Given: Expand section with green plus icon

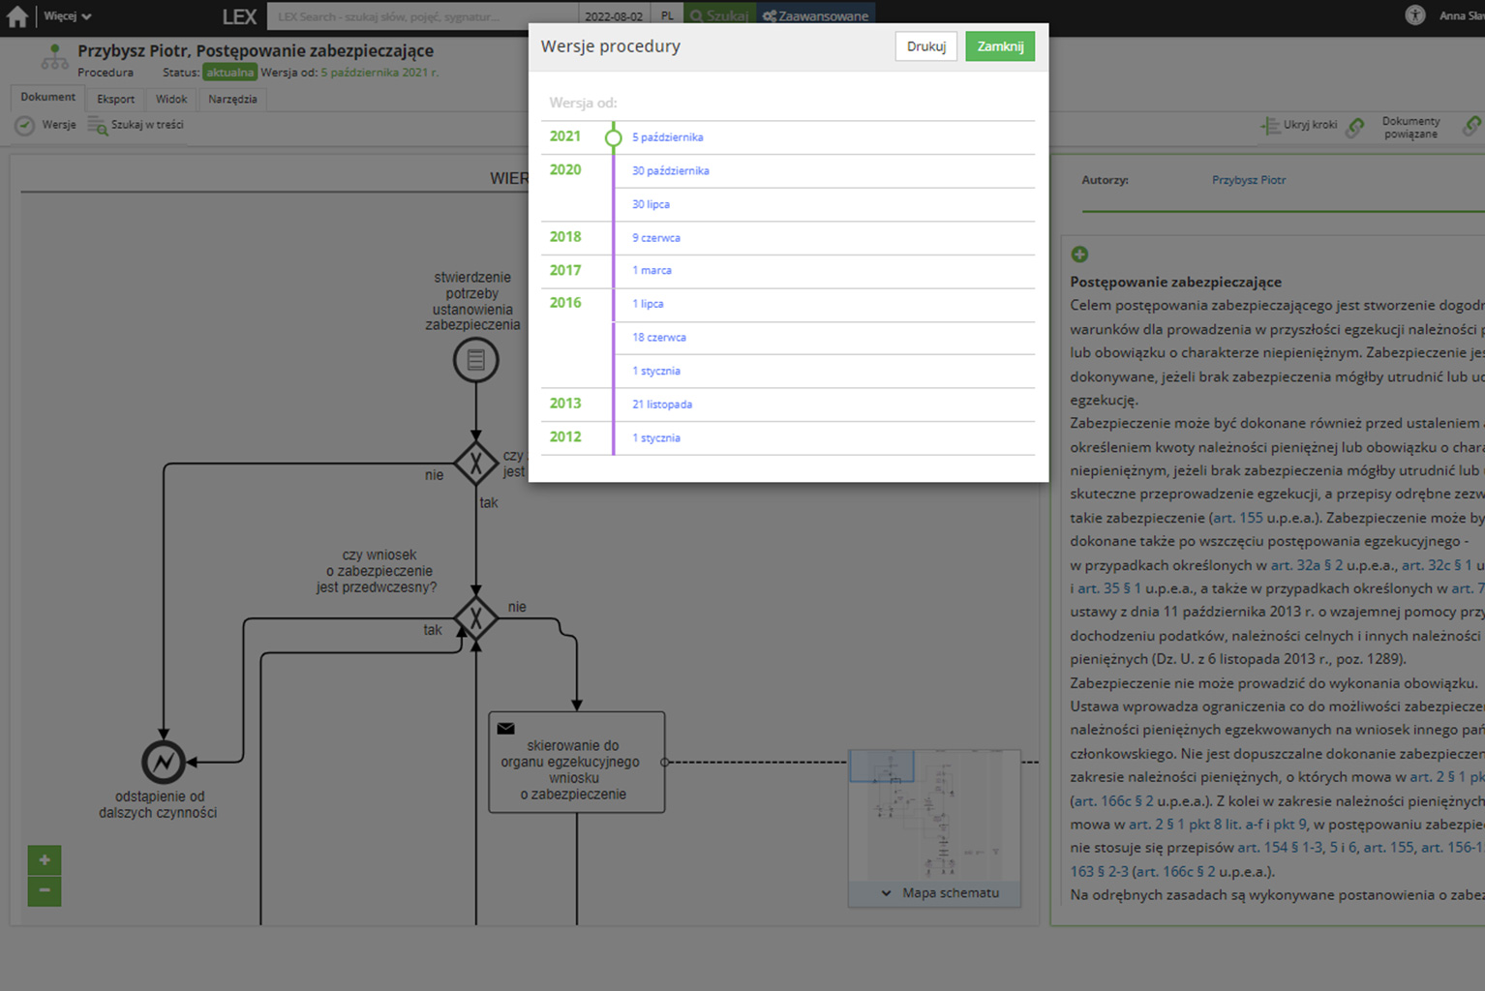Looking at the screenshot, I should (x=1079, y=255).
